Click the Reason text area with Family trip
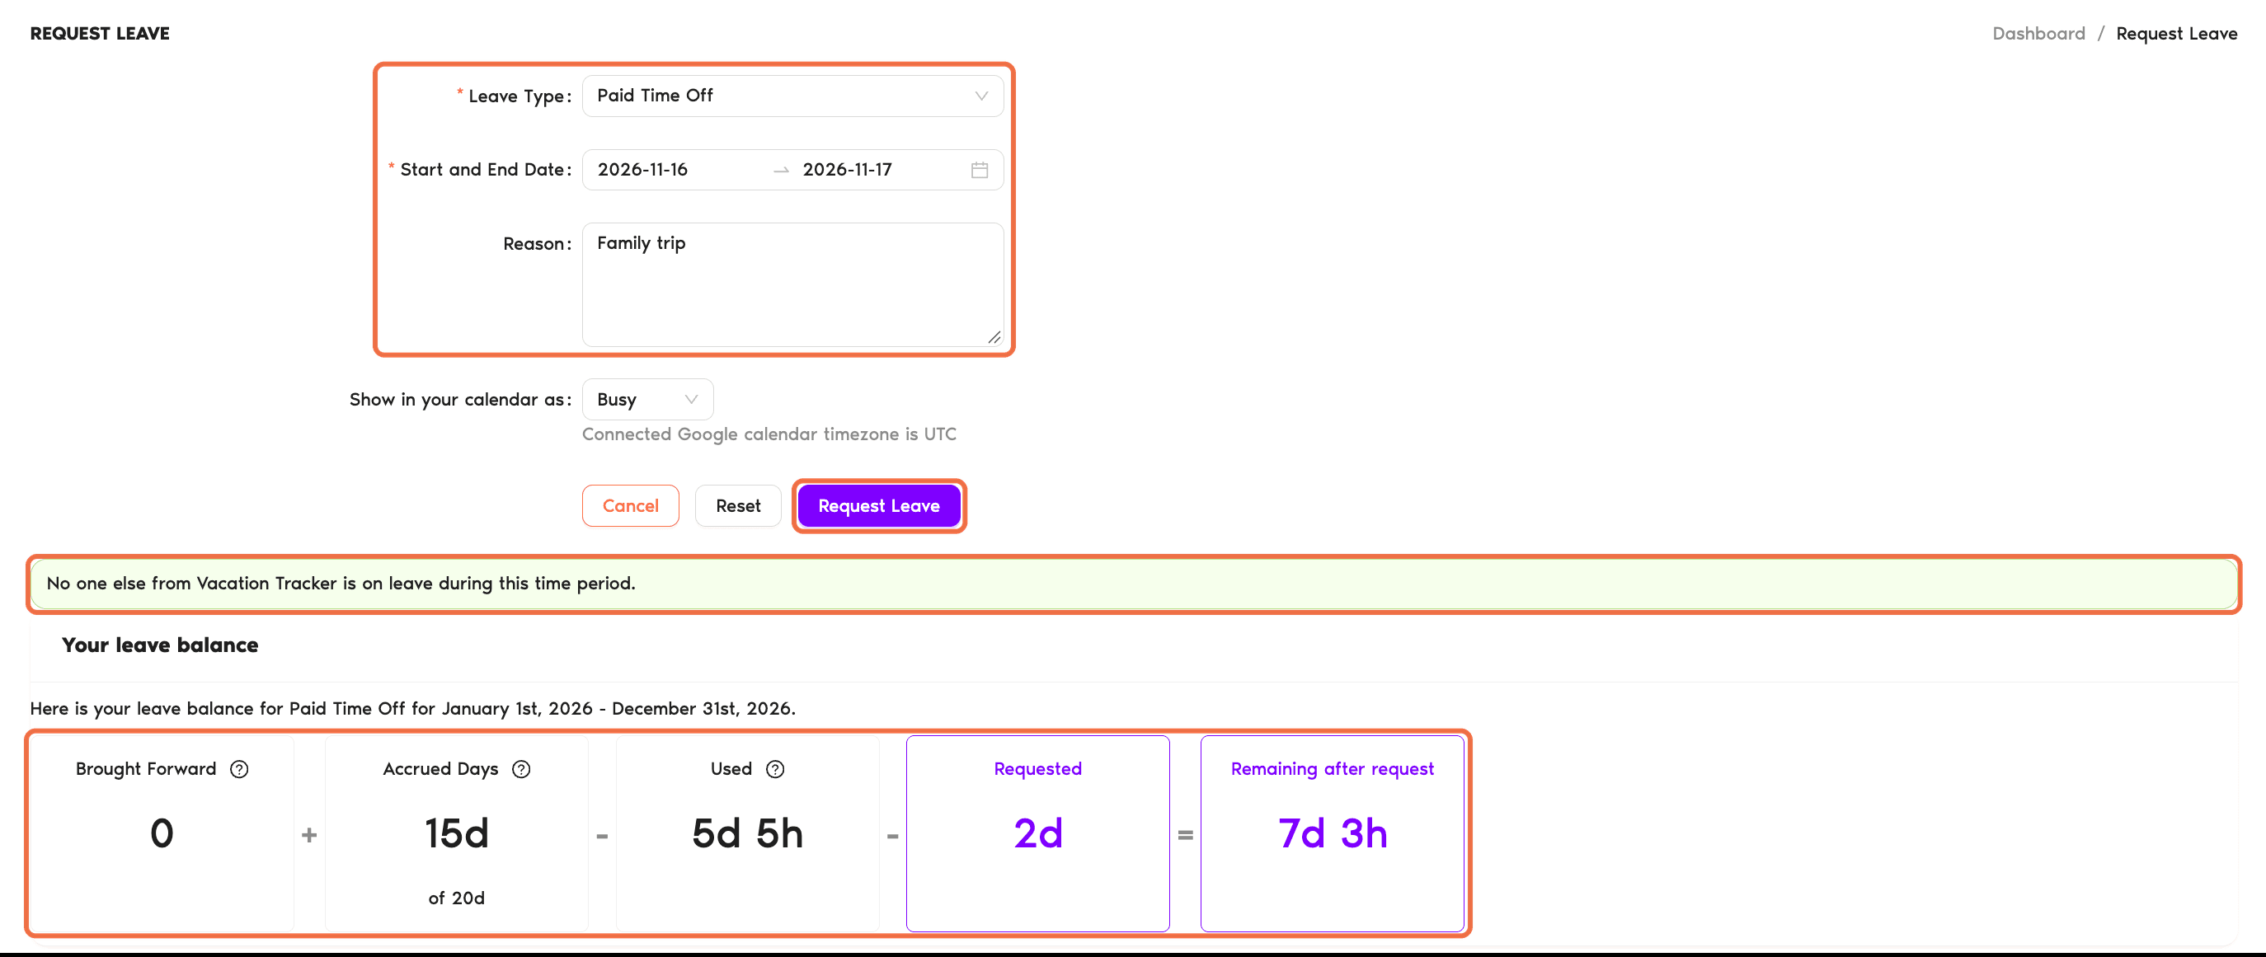2266x957 pixels. coord(792,284)
